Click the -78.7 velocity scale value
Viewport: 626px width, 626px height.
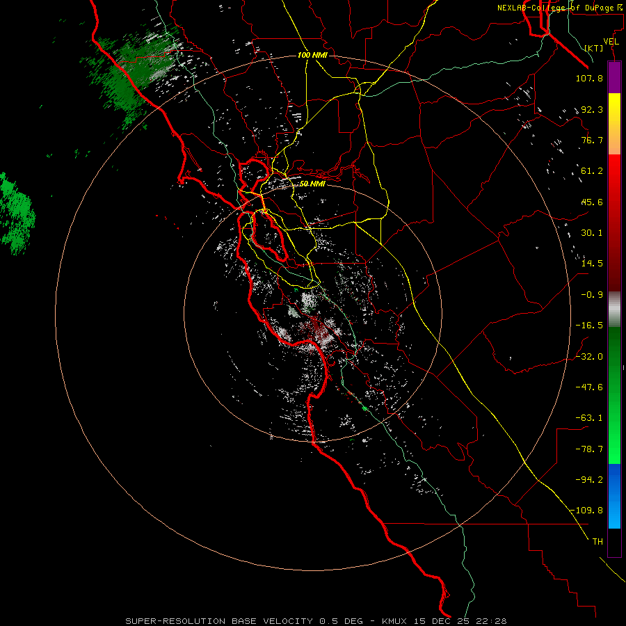(589, 449)
